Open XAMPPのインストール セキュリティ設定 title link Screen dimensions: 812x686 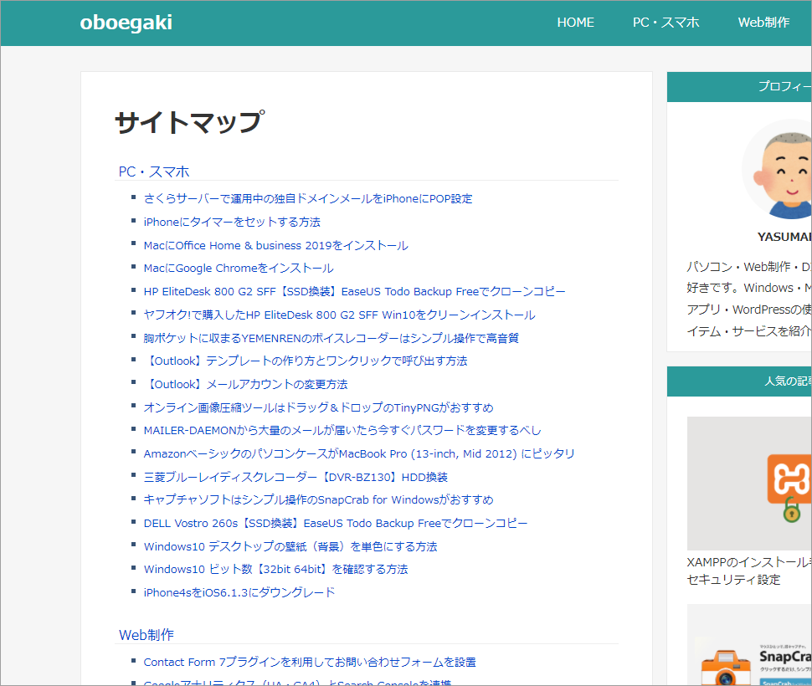point(749,571)
